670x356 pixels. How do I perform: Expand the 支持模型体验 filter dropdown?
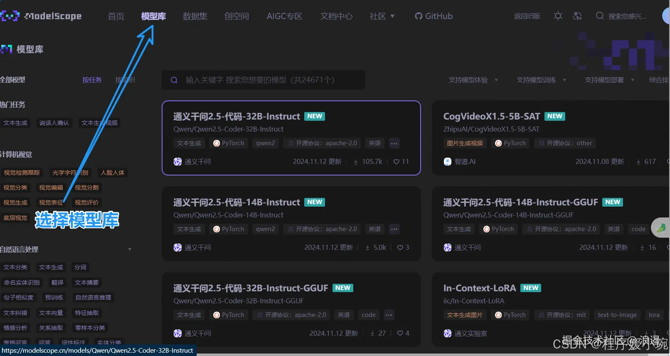pos(473,80)
